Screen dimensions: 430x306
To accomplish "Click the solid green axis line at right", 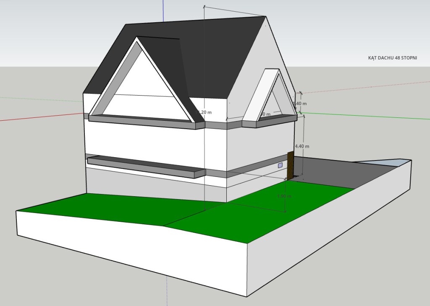I will pyautogui.click(x=370, y=116).
